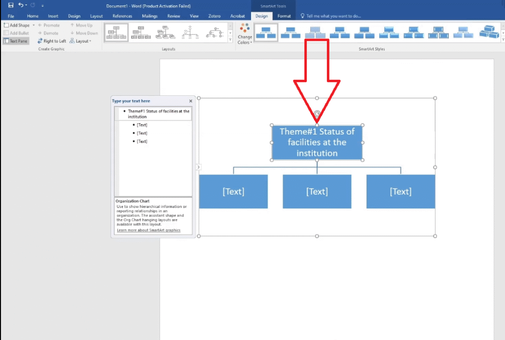This screenshot has height=340, width=505.
Task: Click the Add Shape icon
Action: point(6,25)
